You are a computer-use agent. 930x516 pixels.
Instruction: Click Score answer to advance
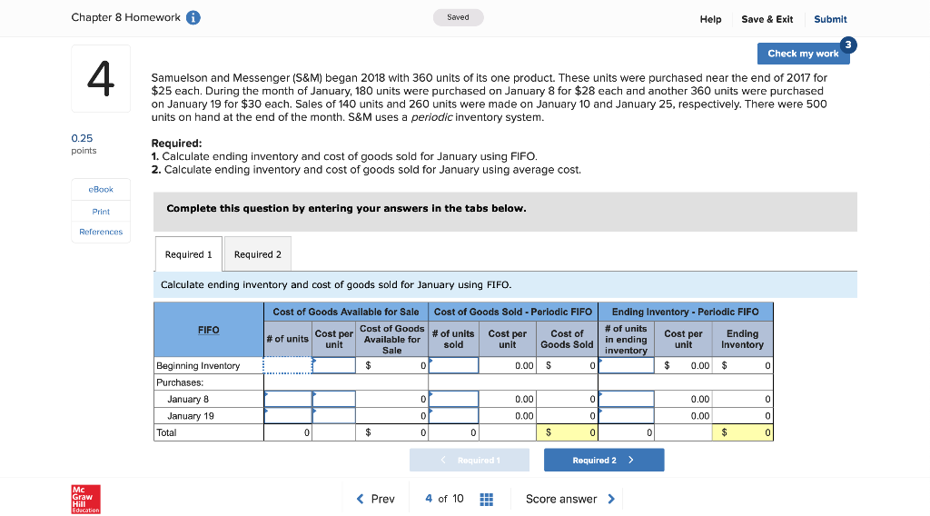coord(570,500)
